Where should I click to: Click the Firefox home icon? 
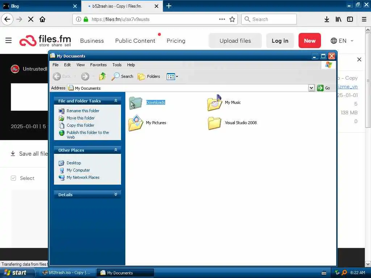(42, 19)
